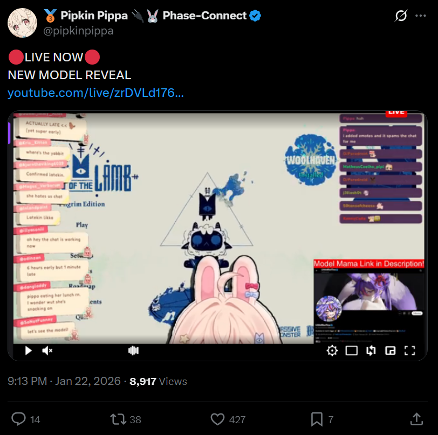View the 8,917 Views analytics

point(158,381)
